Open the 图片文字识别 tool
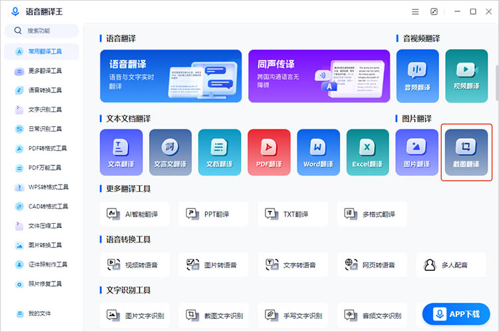The height and width of the screenshot is (332, 499). 134,315
